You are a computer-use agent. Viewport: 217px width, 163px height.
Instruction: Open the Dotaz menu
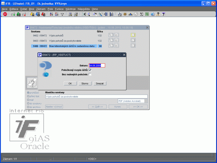(24, 9)
